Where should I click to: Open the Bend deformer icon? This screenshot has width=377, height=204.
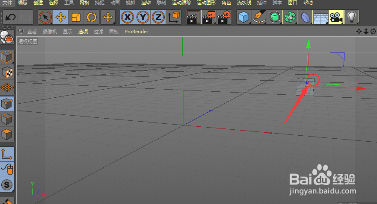pos(306,17)
